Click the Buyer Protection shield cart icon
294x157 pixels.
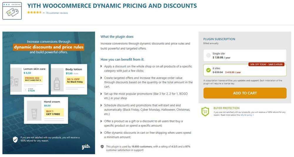click(205, 111)
